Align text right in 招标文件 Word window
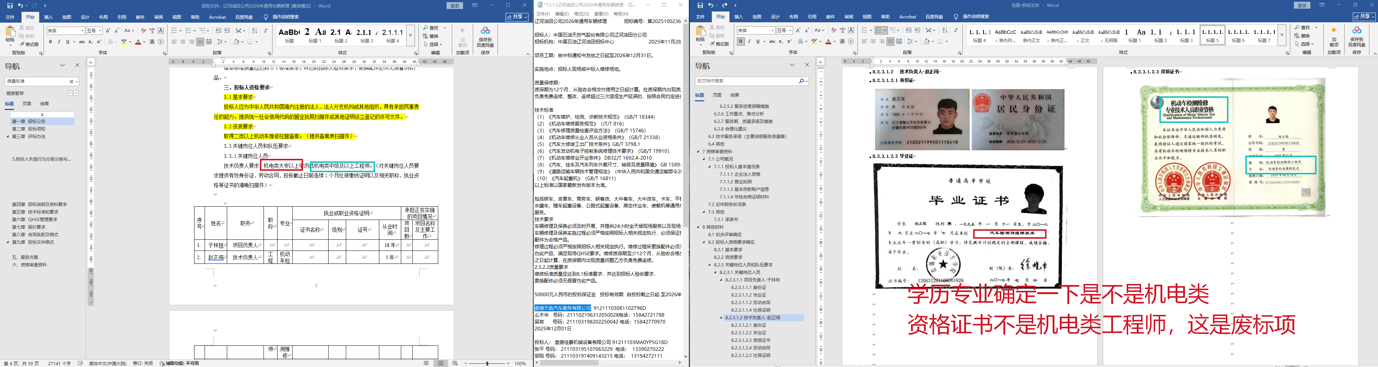The width and height of the screenshot is (1378, 367). (192, 42)
